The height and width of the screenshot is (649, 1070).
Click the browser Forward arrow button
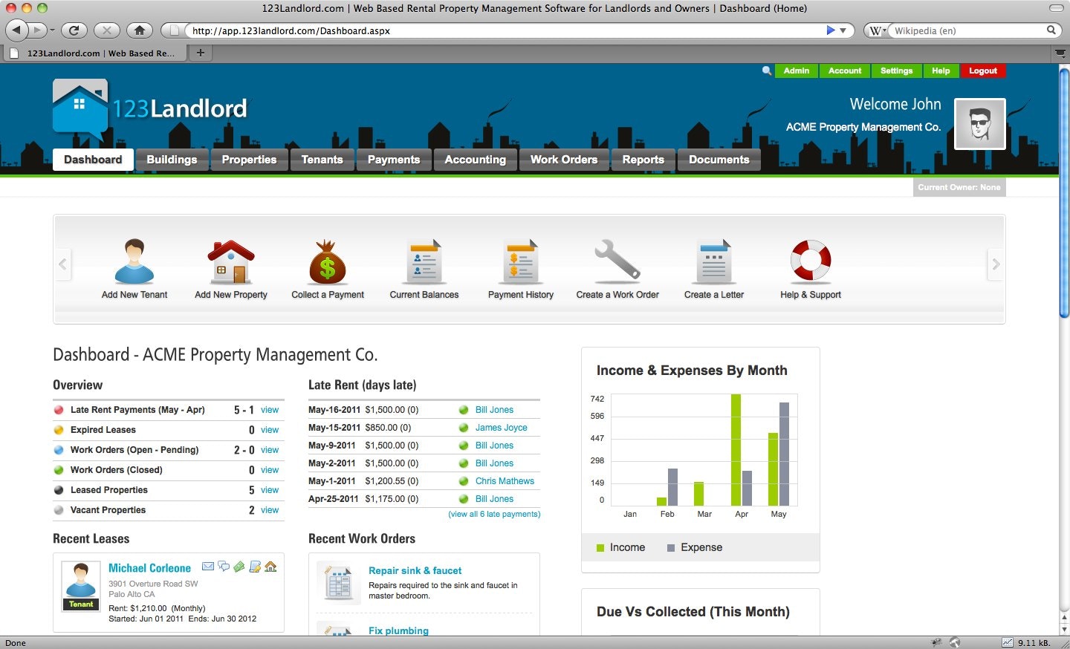pos(37,30)
